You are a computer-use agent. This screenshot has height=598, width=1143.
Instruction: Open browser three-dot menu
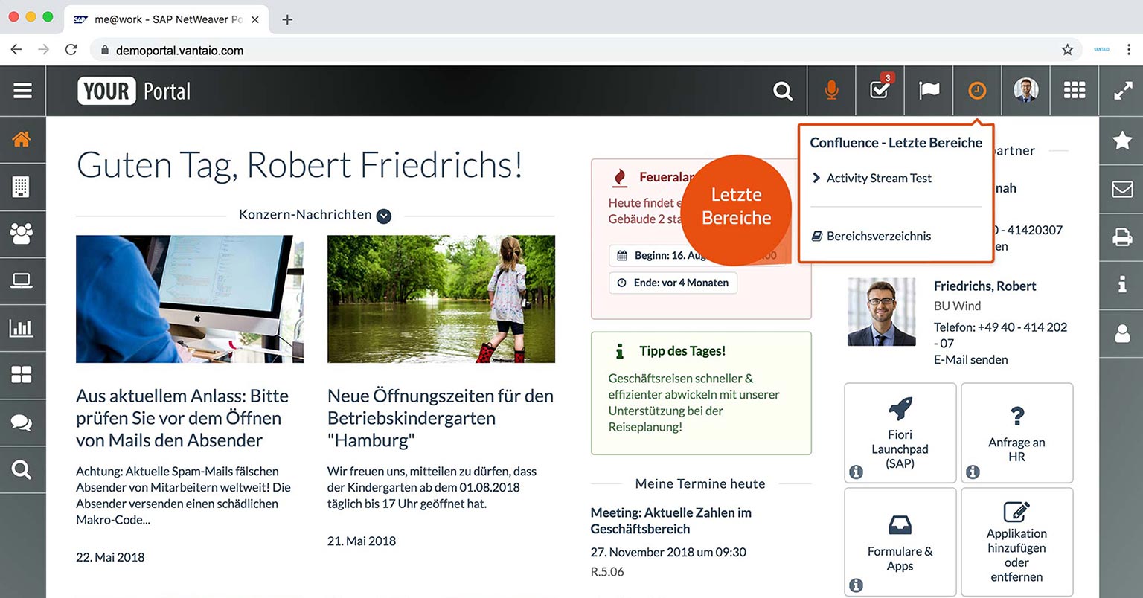(x=1129, y=50)
